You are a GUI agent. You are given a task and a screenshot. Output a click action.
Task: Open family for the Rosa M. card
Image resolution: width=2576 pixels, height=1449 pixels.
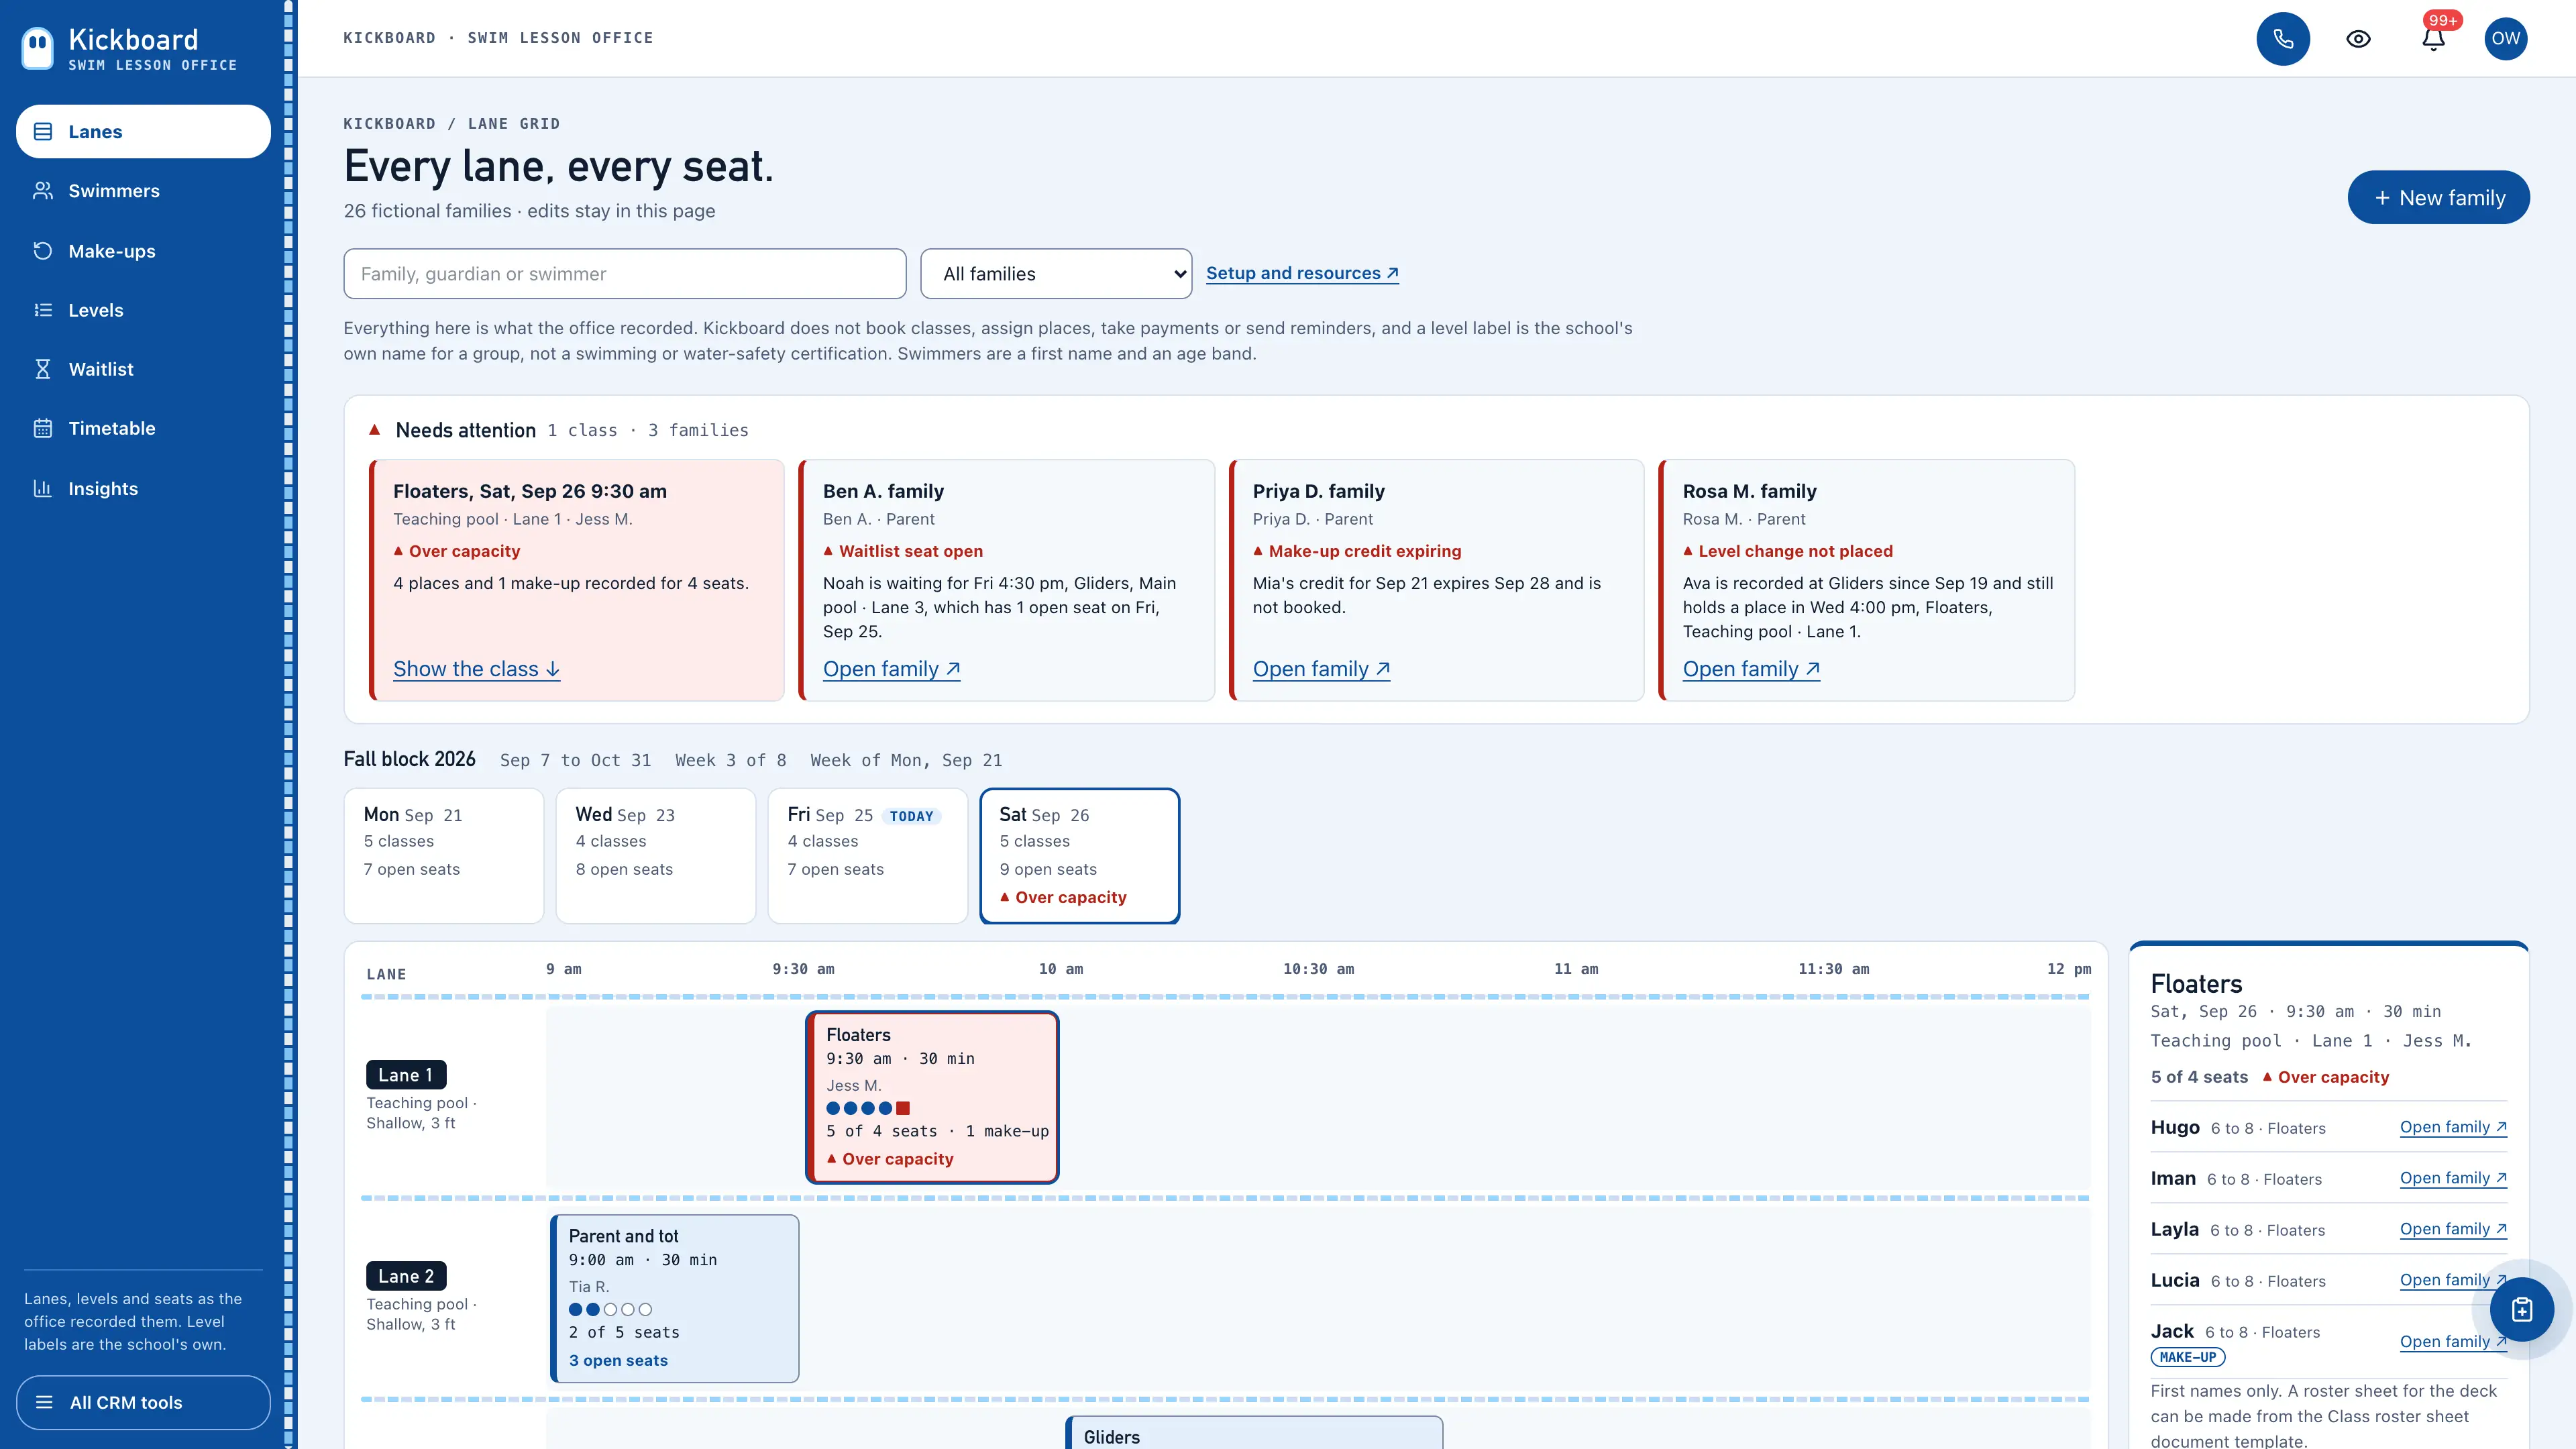click(1751, 669)
